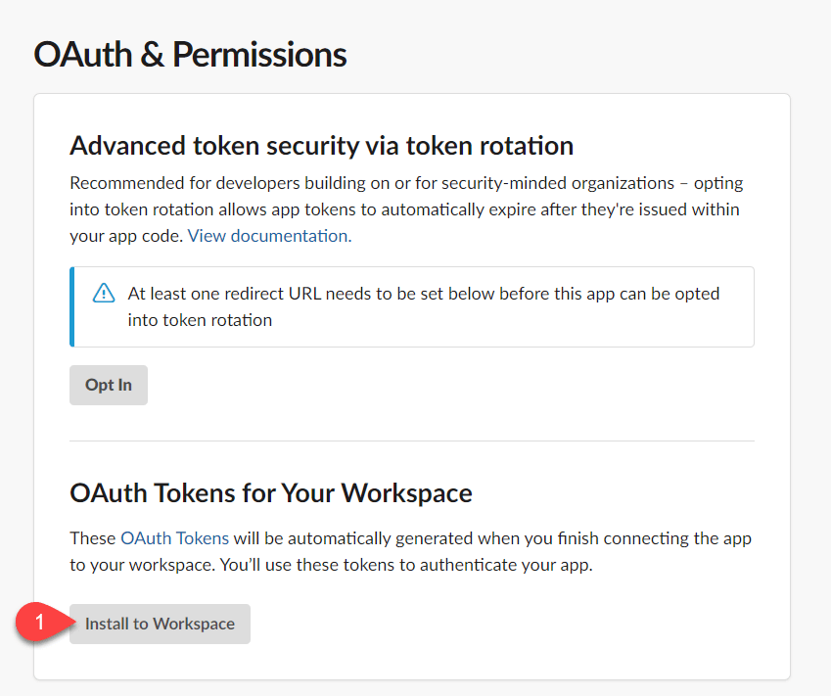
Task: Click the OAuth Tokens for Your Workspace heading
Action: click(271, 492)
